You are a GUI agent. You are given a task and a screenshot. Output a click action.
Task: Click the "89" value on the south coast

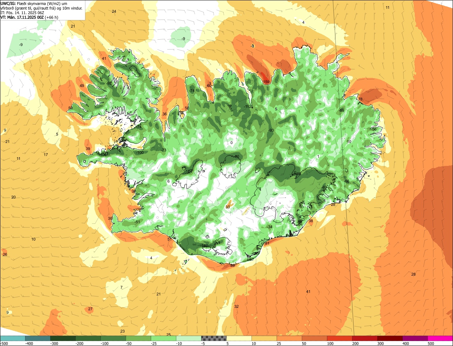[233, 265]
